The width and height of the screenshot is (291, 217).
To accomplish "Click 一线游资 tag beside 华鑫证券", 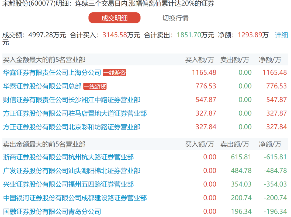I will 115,73.
